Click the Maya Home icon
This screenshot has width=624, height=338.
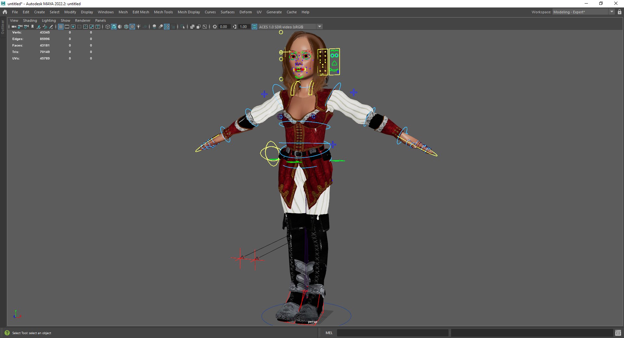5,12
